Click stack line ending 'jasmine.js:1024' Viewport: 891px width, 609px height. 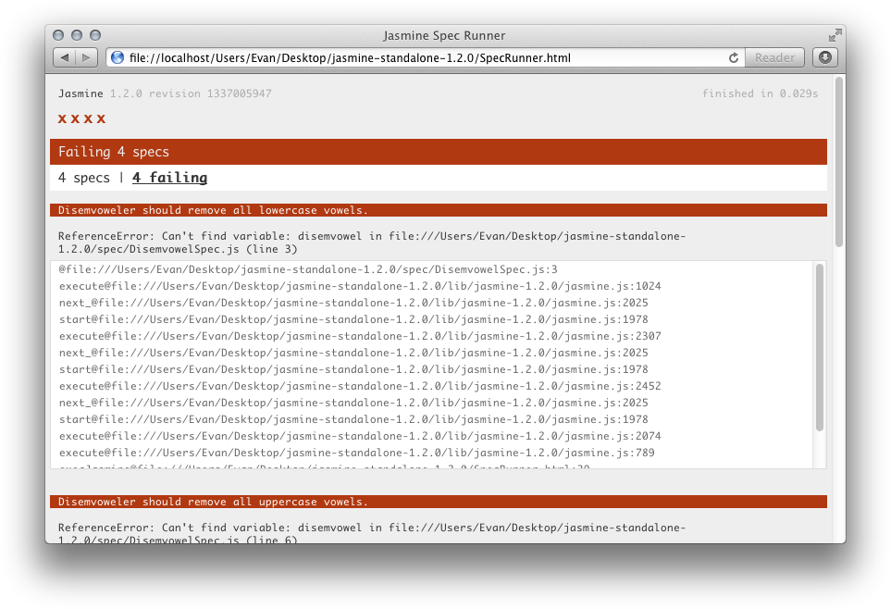tap(360, 286)
